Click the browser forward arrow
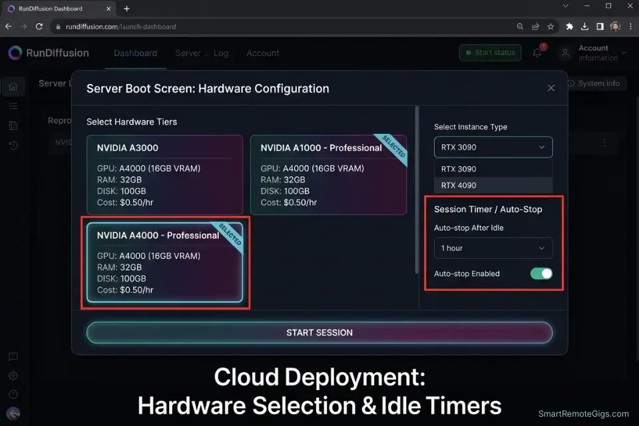Screen dimensions: 639x426 pos(24,27)
